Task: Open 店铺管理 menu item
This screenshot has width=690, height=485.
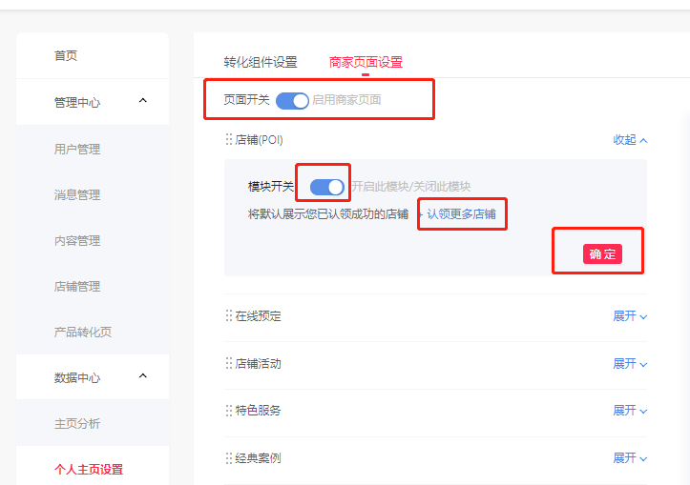Action: pyautogui.click(x=77, y=287)
